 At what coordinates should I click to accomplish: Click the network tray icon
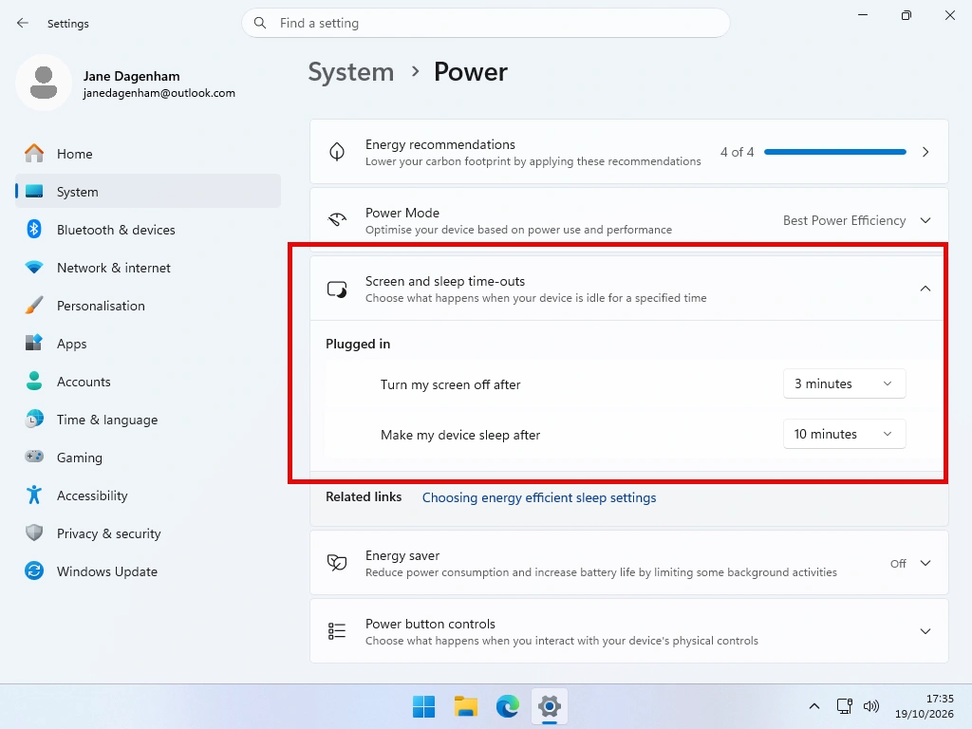tap(844, 706)
